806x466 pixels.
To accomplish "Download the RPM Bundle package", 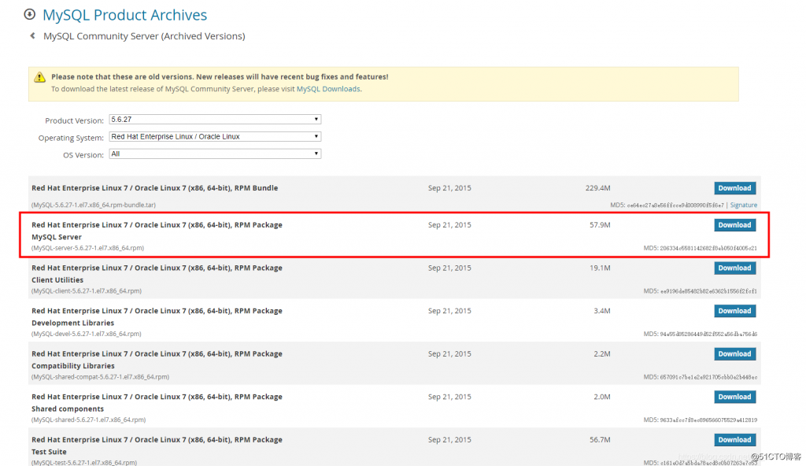I will [734, 188].
